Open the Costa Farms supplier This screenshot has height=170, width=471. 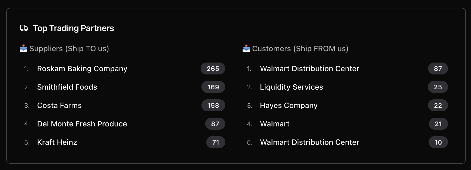[59, 106]
